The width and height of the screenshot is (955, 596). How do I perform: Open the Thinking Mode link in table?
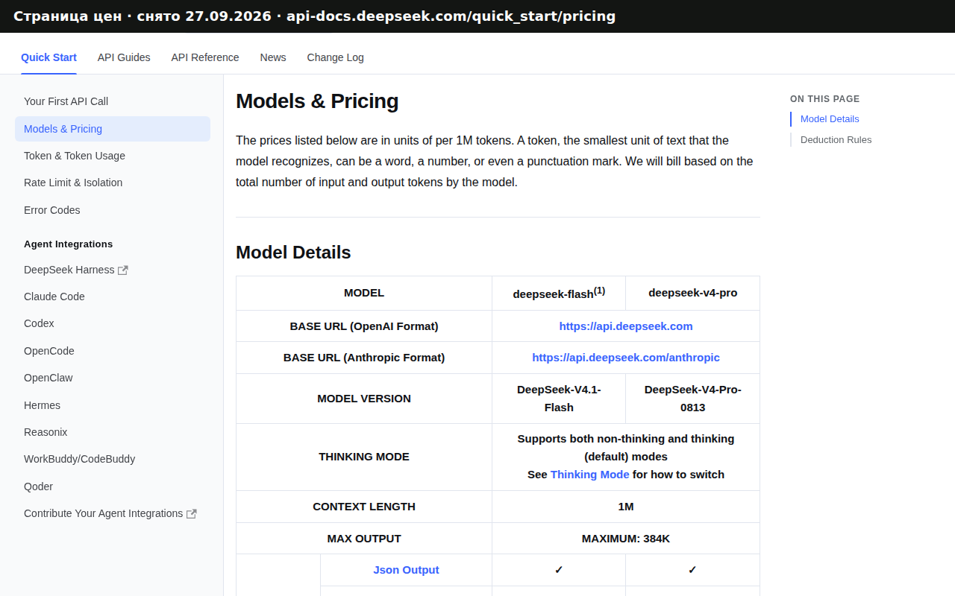[x=589, y=475]
